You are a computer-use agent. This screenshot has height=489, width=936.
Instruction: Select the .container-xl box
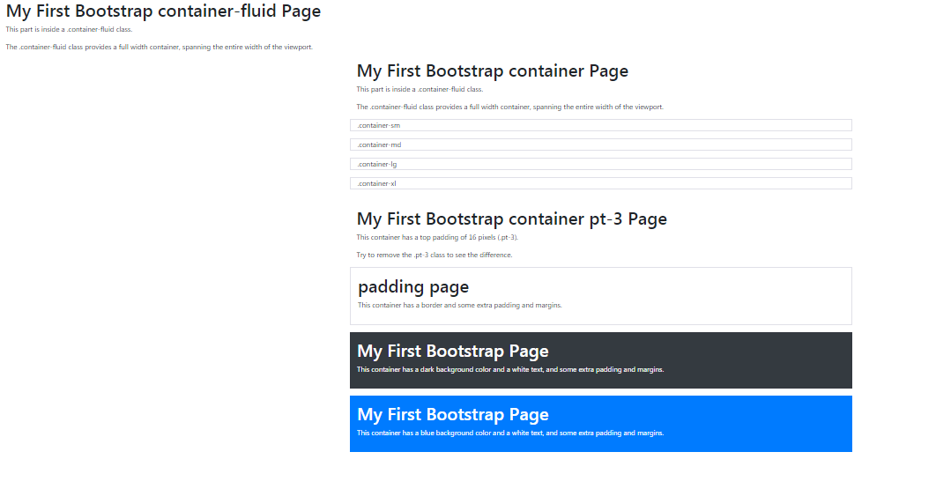click(600, 183)
